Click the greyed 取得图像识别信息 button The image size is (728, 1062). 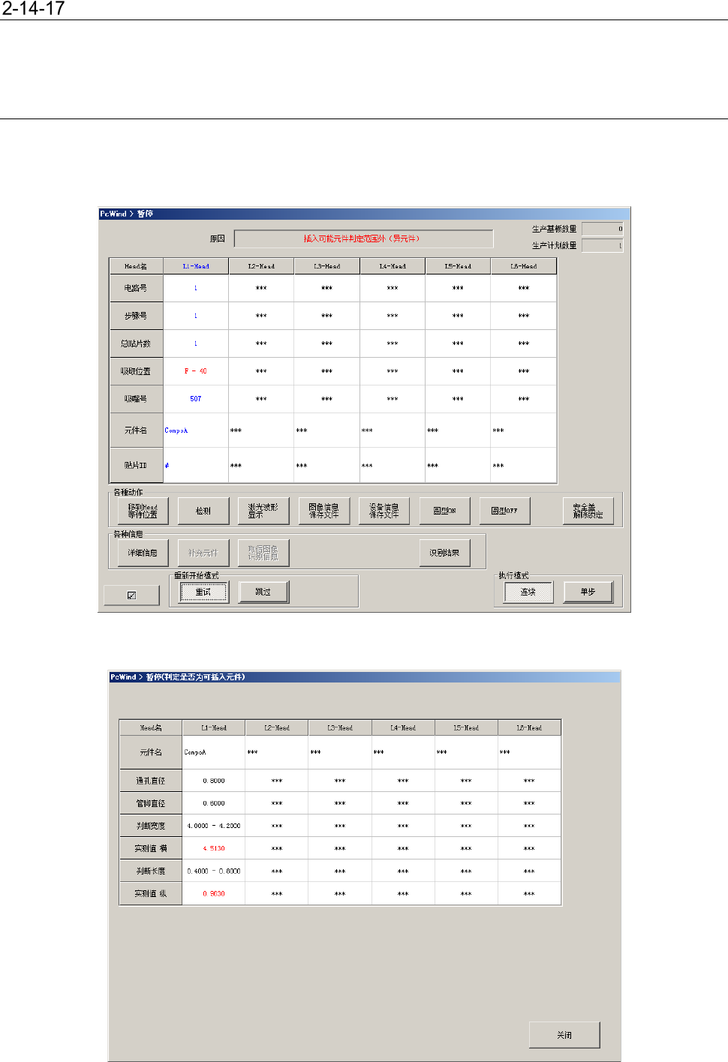click(263, 553)
